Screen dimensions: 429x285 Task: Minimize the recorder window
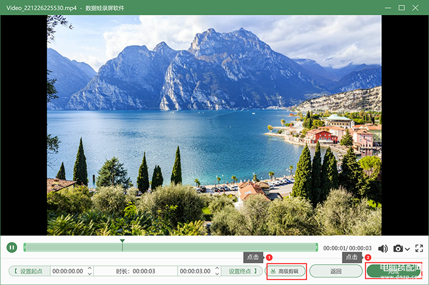(x=388, y=7)
